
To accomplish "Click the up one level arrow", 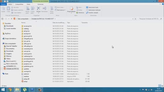I will 11,19.
